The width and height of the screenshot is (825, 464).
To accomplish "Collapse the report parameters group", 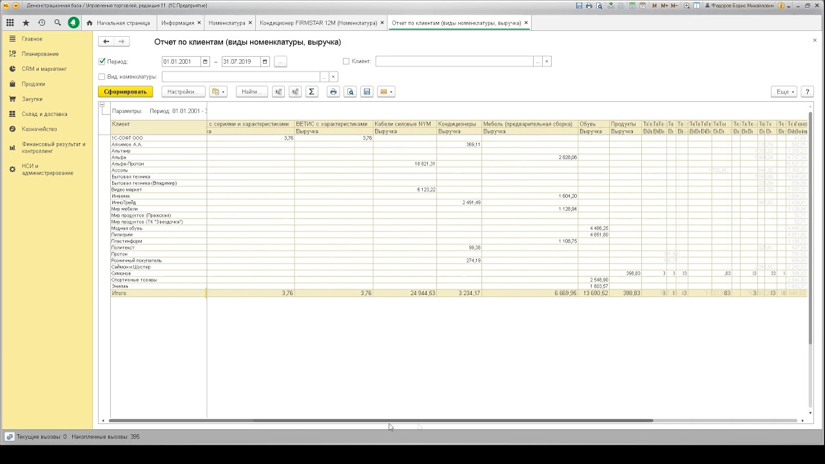I will coord(102,104).
